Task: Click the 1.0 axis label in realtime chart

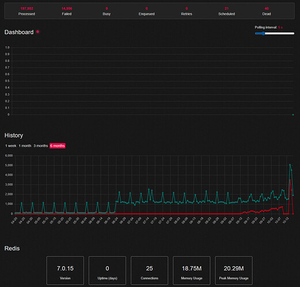Action: click(x=7, y=47)
